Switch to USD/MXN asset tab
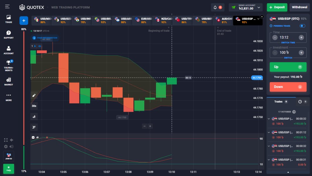This screenshot has height=176, width=312. [x=42, y=20]
